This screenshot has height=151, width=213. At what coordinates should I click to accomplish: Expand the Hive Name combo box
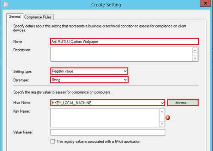(x=163, y=103)
